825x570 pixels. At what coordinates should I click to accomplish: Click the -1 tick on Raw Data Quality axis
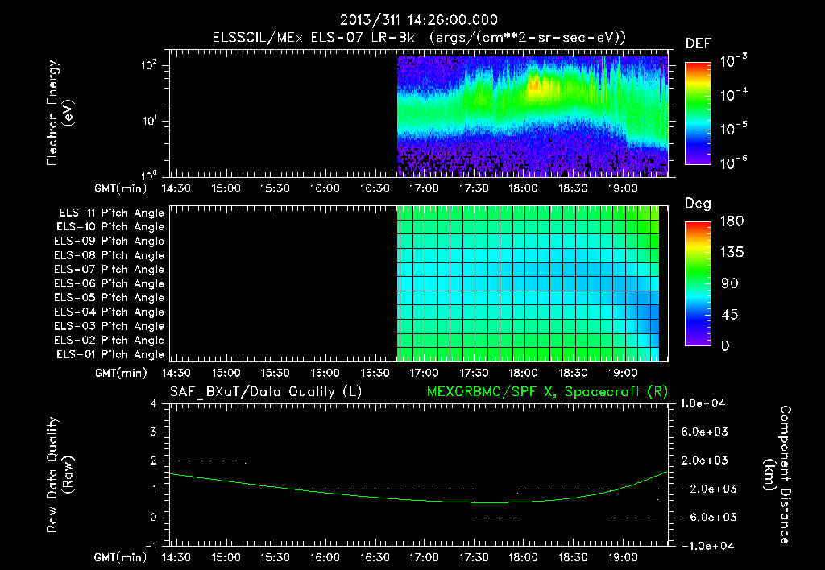tap(151, 545)
